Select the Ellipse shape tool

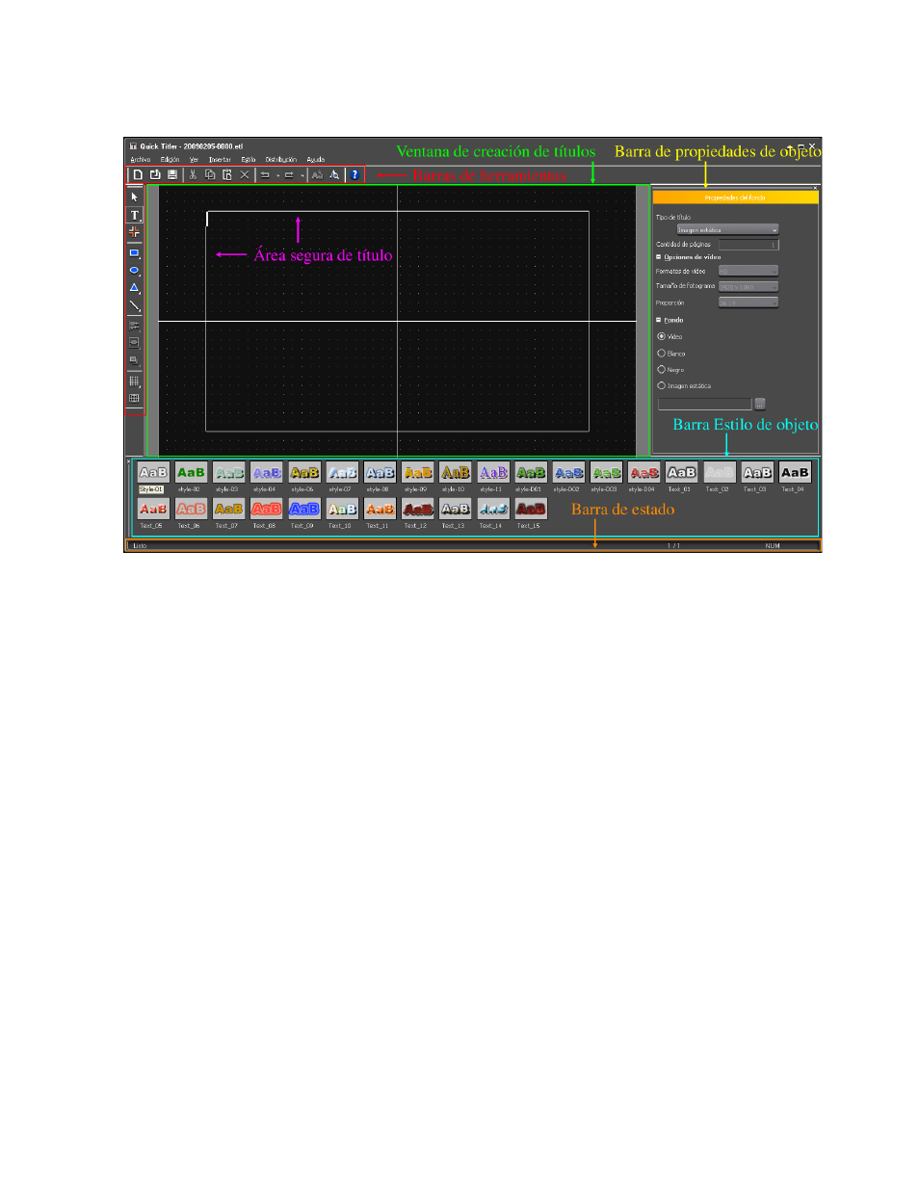(x=135, y=271)
